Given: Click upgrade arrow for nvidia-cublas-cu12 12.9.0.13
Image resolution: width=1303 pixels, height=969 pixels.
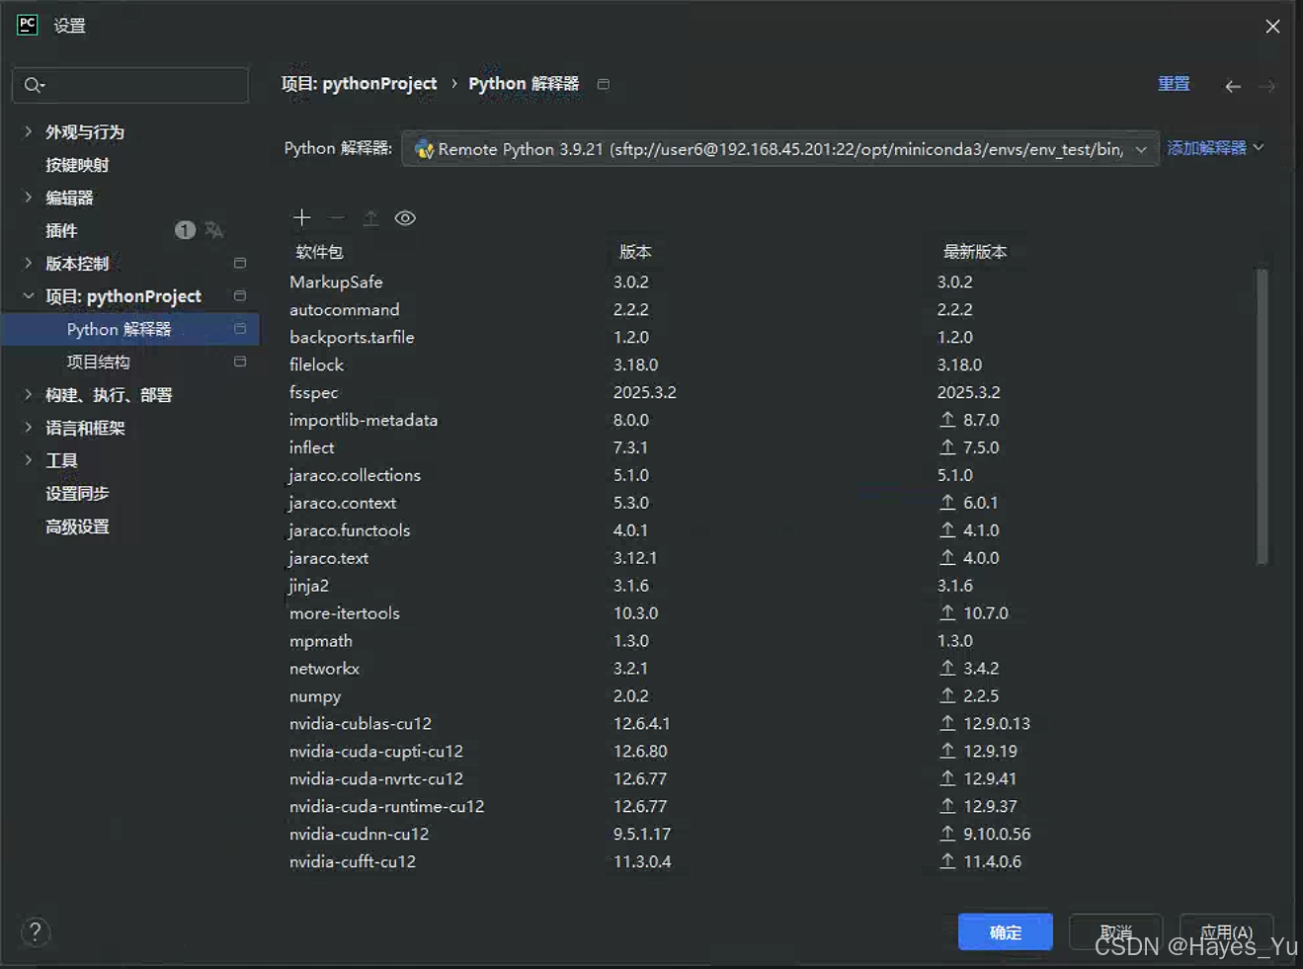Looking at the screenshot, I should coord(947,724).
